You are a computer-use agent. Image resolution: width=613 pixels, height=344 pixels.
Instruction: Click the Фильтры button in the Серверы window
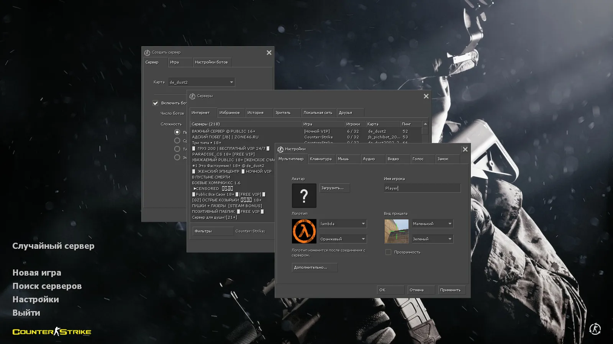click(x=213, y=231)
